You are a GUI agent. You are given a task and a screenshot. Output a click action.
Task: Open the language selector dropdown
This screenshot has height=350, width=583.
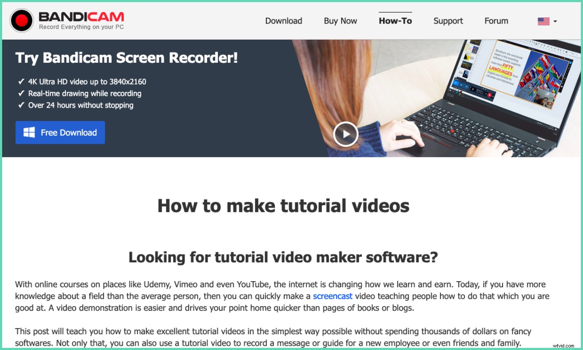point(547,21)
